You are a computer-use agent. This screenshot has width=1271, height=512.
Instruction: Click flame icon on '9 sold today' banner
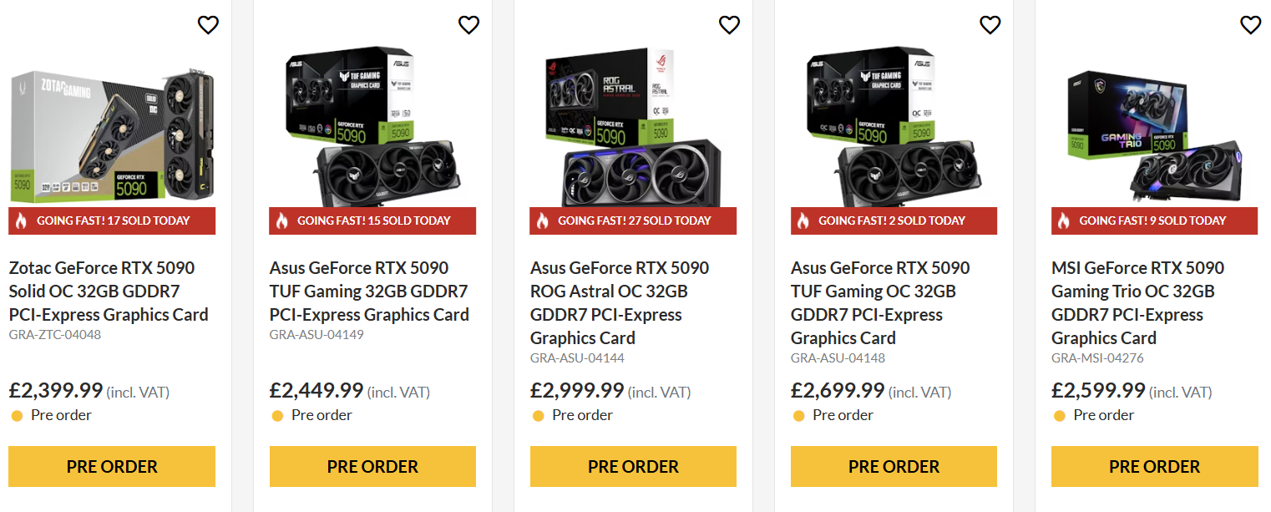coord(1064,221)
